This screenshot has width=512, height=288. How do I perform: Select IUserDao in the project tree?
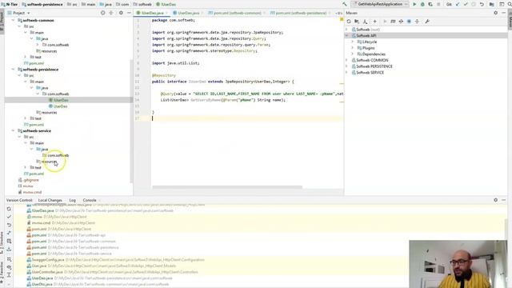click(61, 100)
